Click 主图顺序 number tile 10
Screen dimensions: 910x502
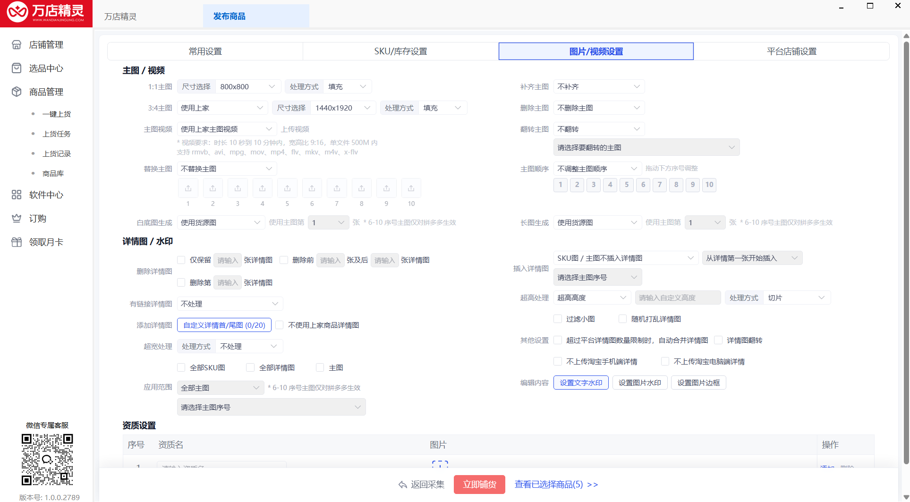tap(709, 185)
